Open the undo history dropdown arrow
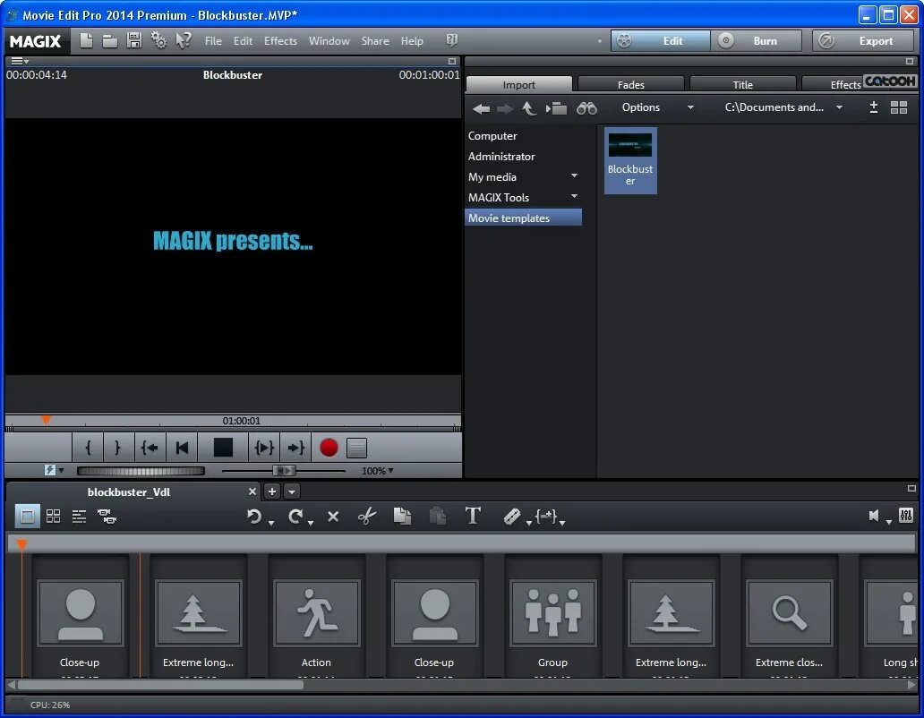924x718 pixels. [x=271, y=523]
